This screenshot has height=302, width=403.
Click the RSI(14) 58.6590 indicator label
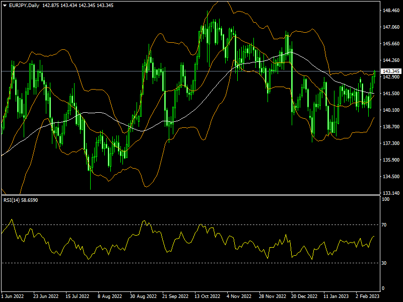[x=21, y=200]
